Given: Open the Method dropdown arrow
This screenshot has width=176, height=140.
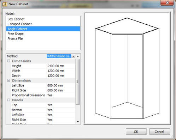Looking at the screenshot, I should click(73, 56).
